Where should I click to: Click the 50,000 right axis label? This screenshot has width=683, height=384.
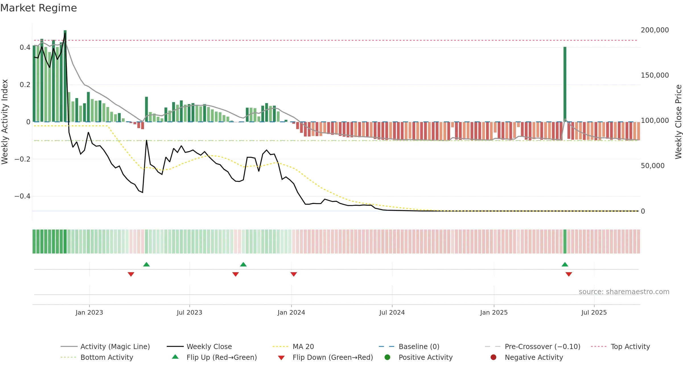click(x=653, y=166)
